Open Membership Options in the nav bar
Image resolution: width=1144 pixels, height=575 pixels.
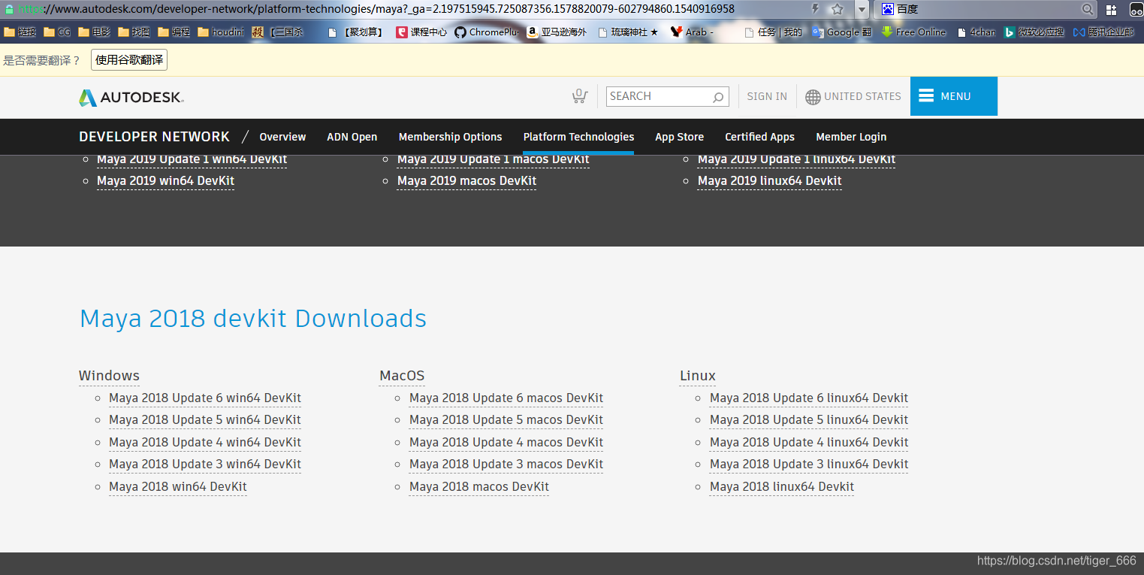tap(451, 137)
